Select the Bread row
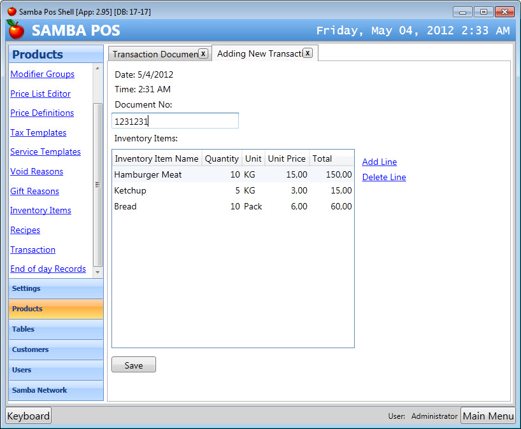Image resolution: width=521 pixels, height=429 pixels. [x=233, y=206]
